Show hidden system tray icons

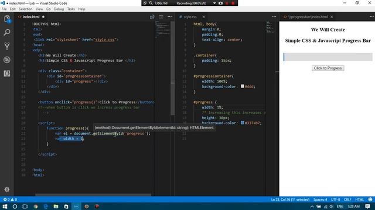[x=312, y=206]
